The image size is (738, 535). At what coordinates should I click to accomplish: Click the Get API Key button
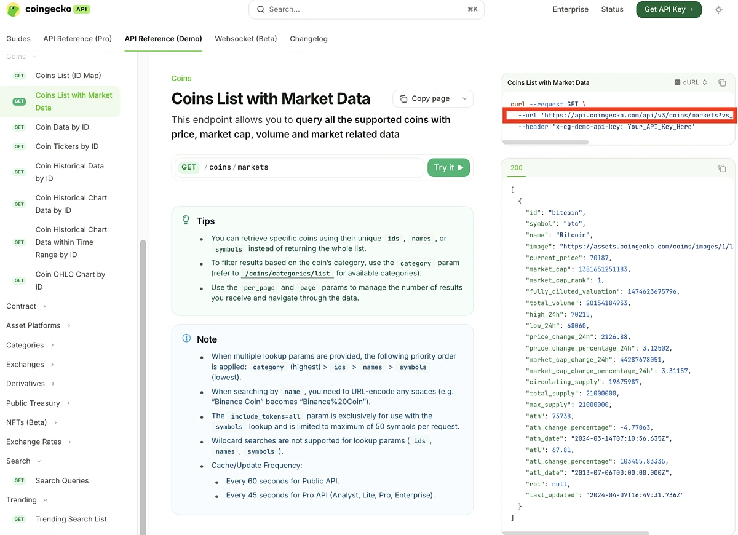tap(669, 9)
